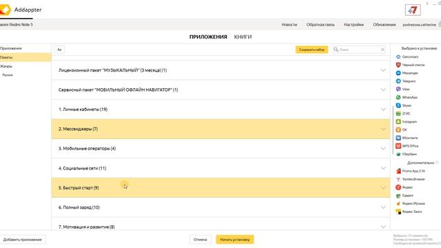Click the Едадил app icon
The width and height of the screenshot is (441, 248).
click(x=398, y=196)
